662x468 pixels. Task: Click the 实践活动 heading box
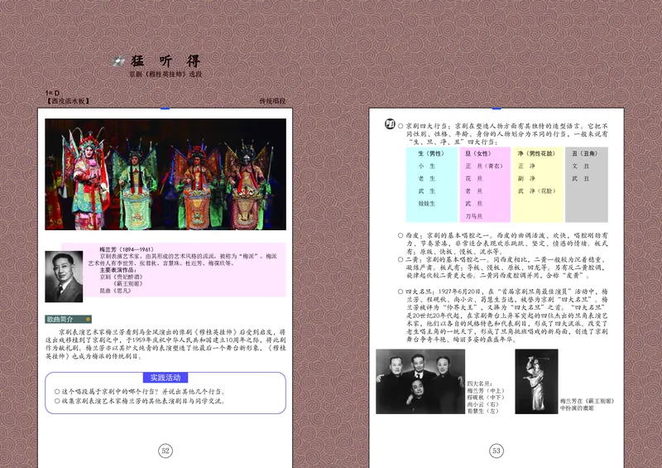point(165,378)
